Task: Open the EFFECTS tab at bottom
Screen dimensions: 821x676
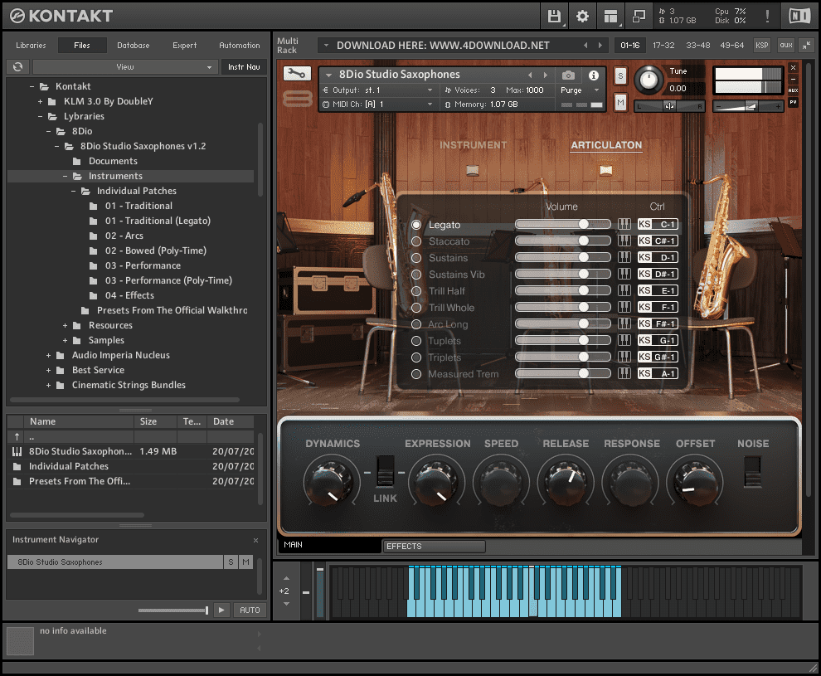Action: [x=434, y=546]
